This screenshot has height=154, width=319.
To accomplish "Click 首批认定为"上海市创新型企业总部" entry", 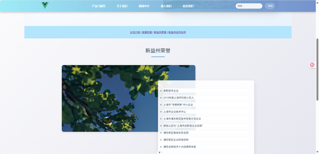I will [206, 126].
